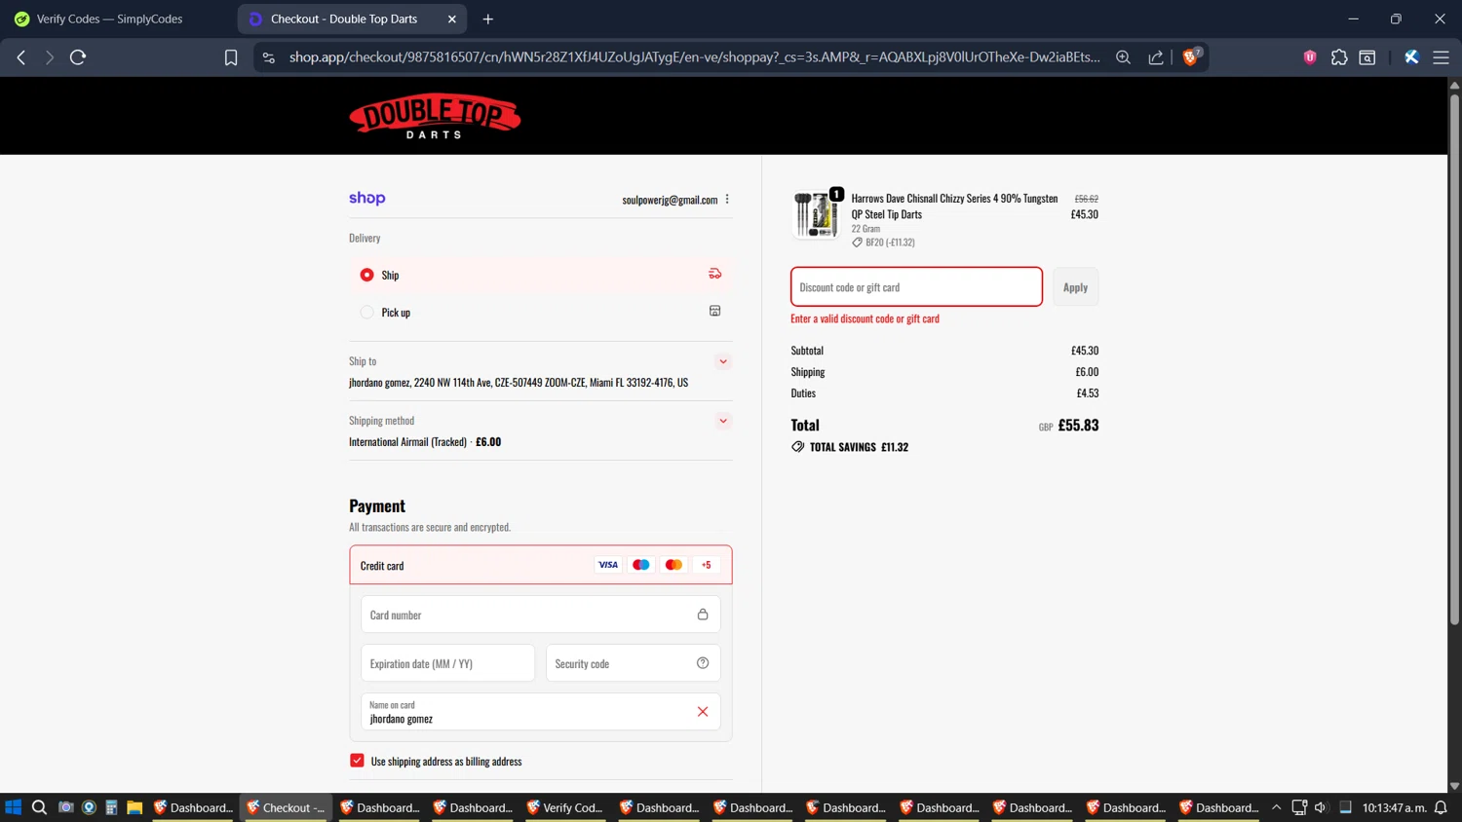Image resolution: width=1462 pixels, height=822 pixels.
Task: Click the Harrows darts product thumbnail
Action: coord(816,214)
